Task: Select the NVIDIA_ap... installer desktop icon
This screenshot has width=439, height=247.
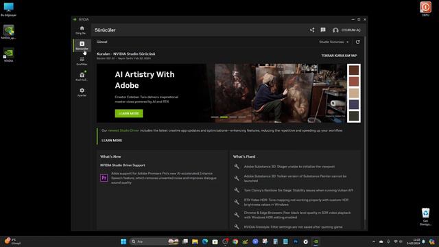Action: click(x=9, y=32)
